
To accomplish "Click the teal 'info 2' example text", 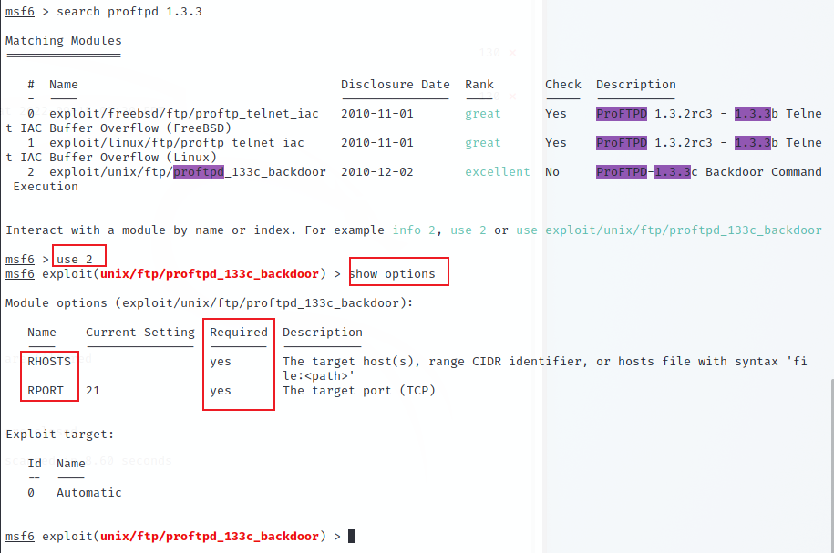I will coord(414,230).
